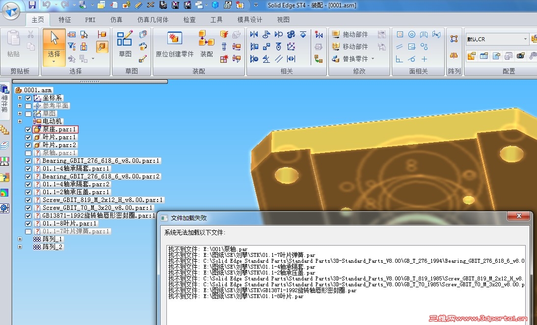Click the 拖动部件 button
Viewport: 537px width, 325px height.
click(350, 34)
